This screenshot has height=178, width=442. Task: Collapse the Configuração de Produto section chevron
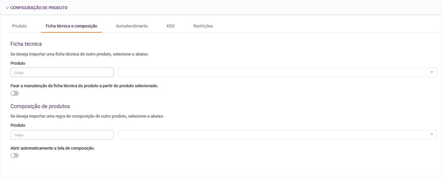coord(7,8)
